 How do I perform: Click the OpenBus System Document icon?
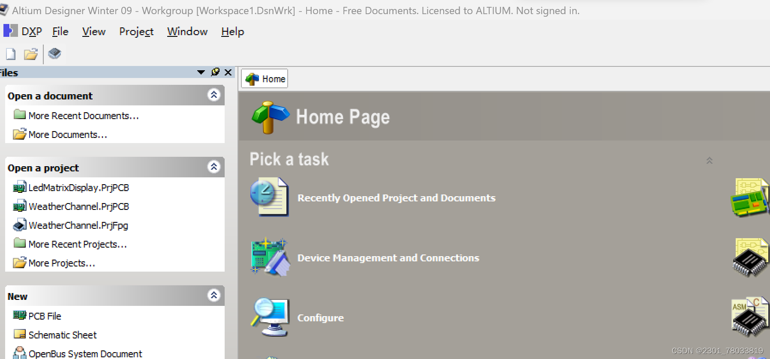click(20, 353)
